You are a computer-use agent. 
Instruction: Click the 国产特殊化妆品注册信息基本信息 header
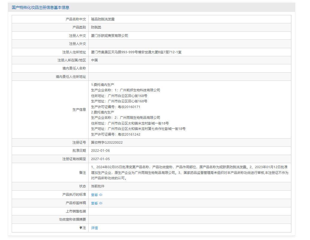click(x=40, y=7)
